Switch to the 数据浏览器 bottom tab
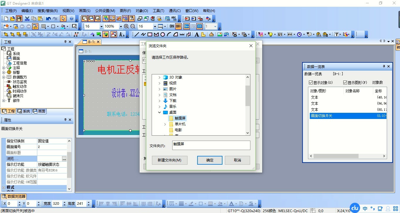This screenshot has height=213, width=400. tap(14, 196)
